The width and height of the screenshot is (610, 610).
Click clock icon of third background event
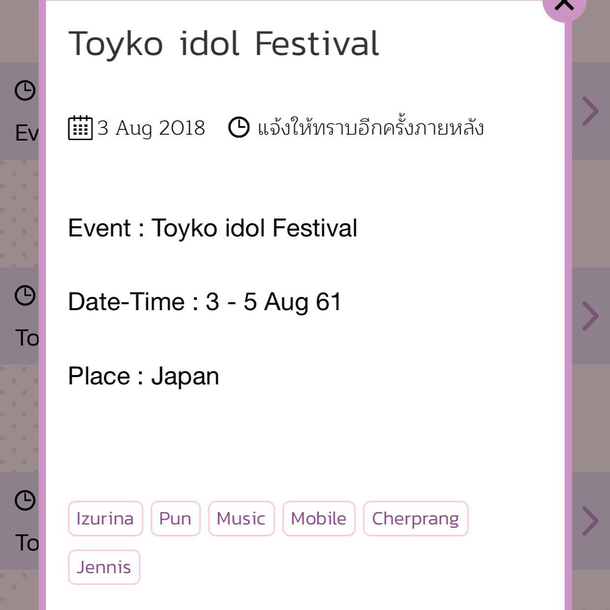(x=25, y=500)
